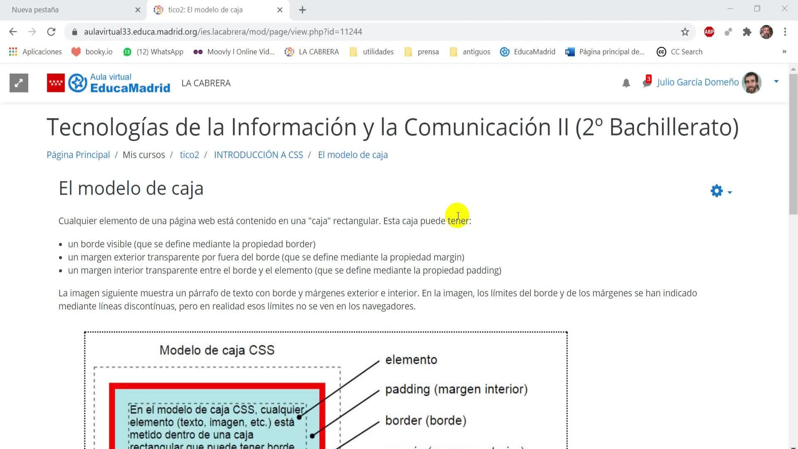Open the notifications bell icon
798x449 pixels.
626,83
